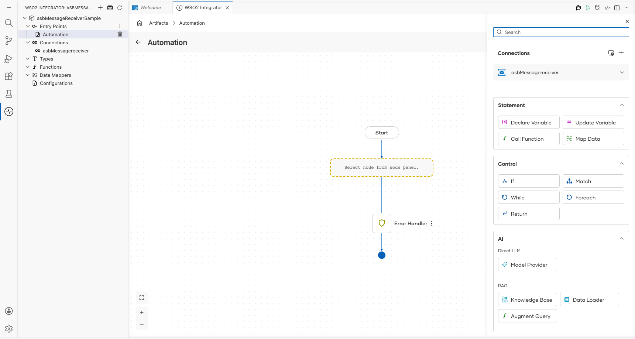This screenshot has height=339, width=635.
Task: Collapse the Statement section
Action: coord(622,105)
